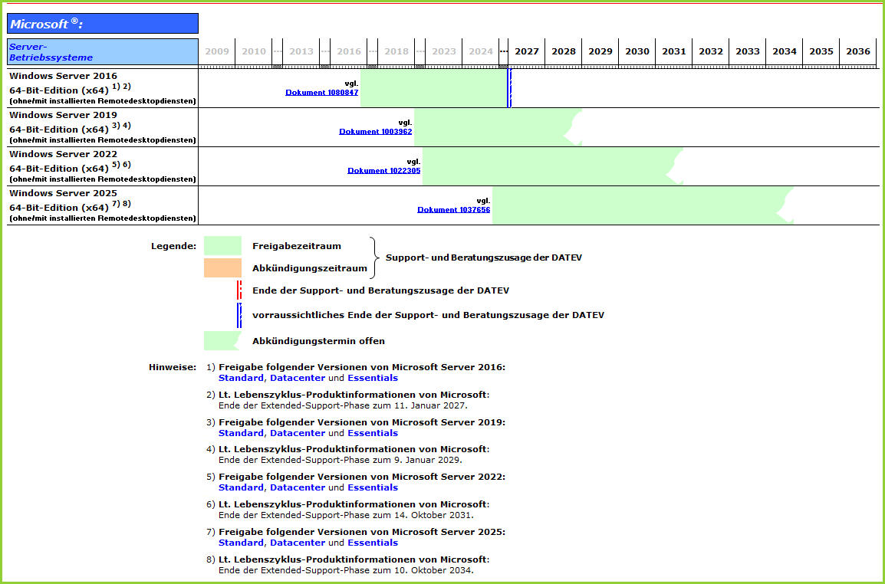Viewport: 885px width, 584px height.
Task: Click the 2033 year column header
Action: point(748,51)
